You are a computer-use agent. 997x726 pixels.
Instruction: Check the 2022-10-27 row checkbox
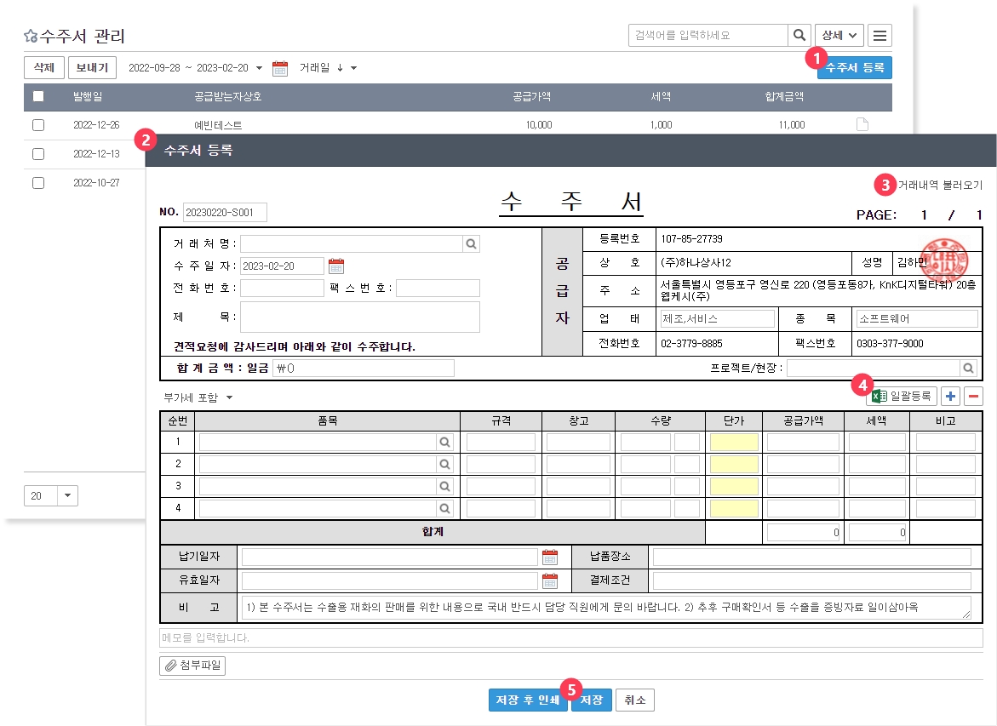(x=38, y=183)
